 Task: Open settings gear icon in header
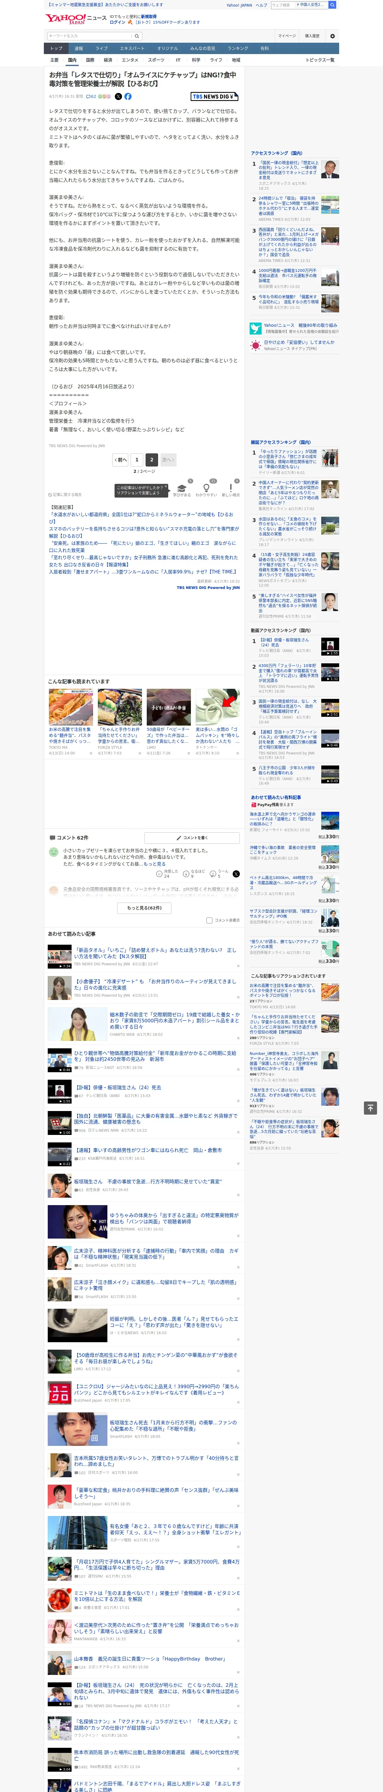pyautogui.click(x=332, y=36)
